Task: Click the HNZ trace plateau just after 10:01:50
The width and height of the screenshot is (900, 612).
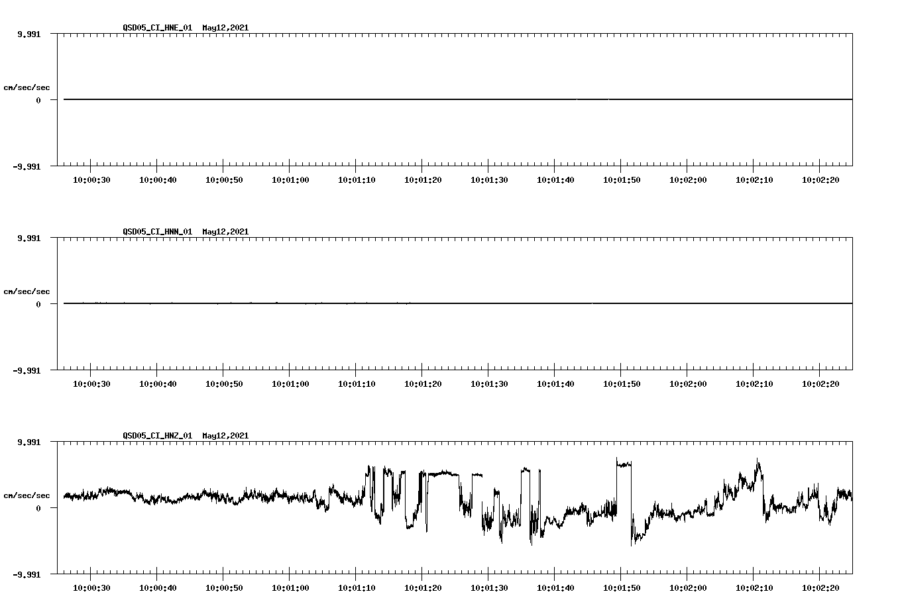Action: point(624,464)
